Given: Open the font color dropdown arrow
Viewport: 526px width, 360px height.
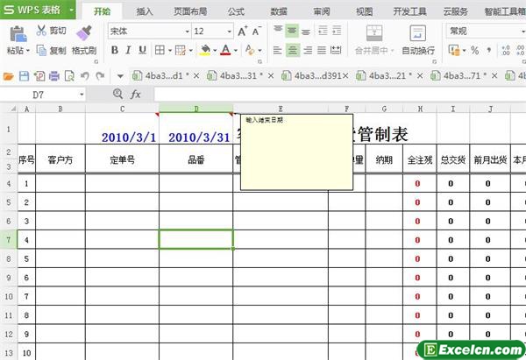Looking at the screenshot, I should pyautogui.click(x=236, y=51).
